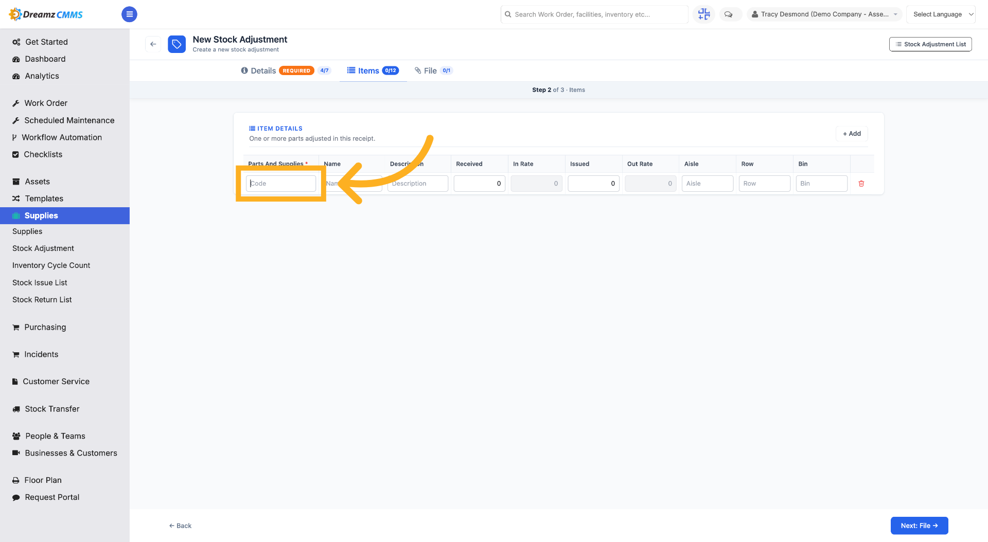This screenshot has width=988, height=542.
Task: Click the Next: File button
Action: (919, 526)
